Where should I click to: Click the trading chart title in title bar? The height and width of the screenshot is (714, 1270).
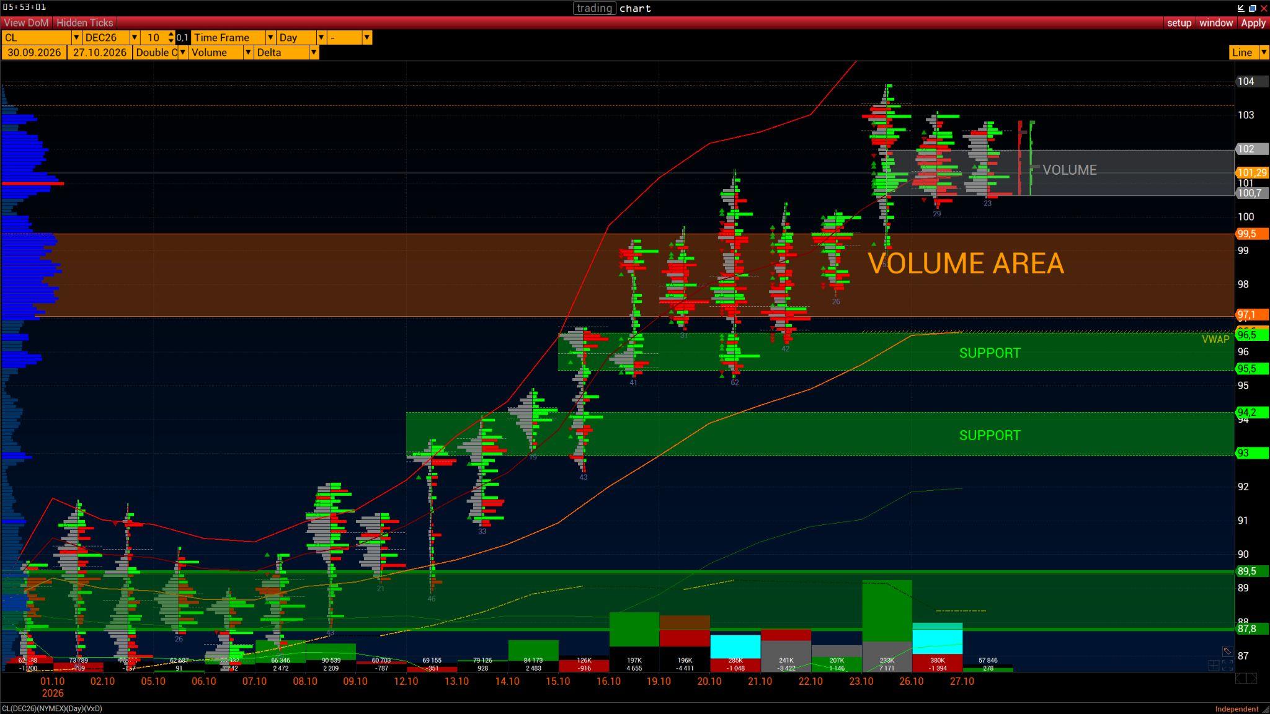coord(612,8)
